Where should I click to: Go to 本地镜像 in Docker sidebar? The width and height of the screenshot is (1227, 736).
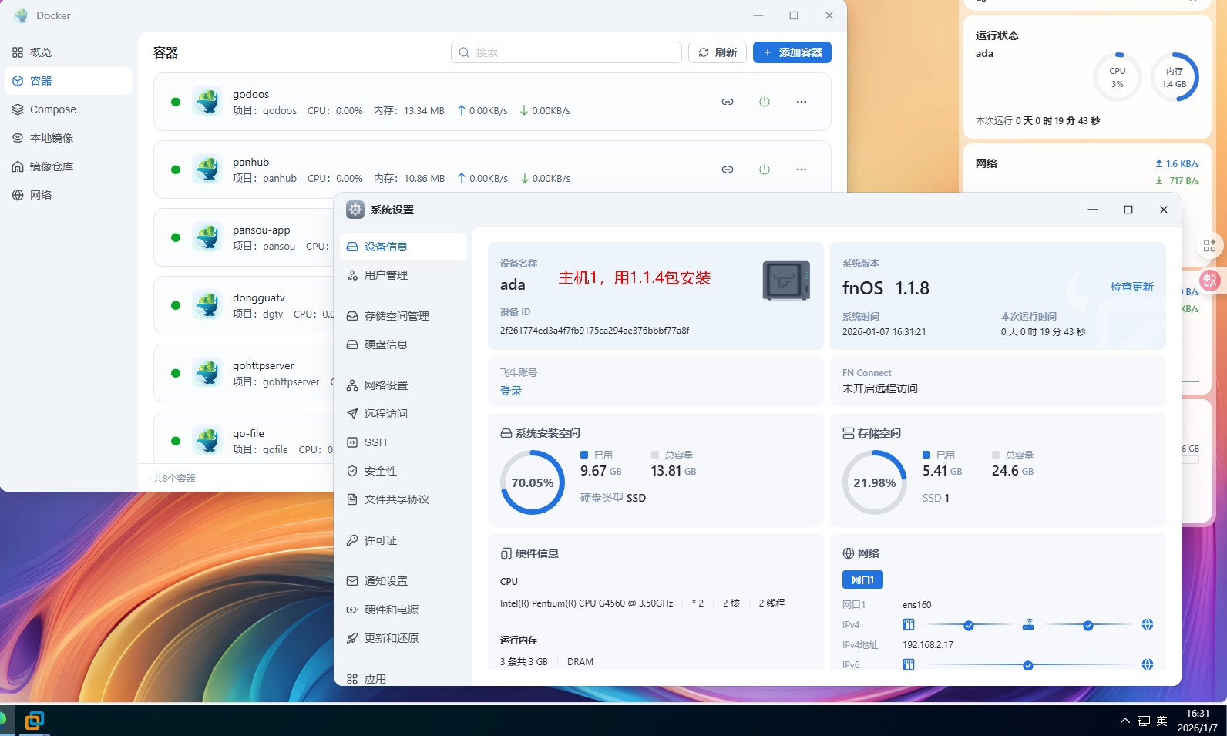tap(68, 138)
